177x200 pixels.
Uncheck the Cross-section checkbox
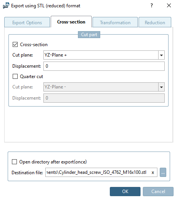[x=15, y=45]
